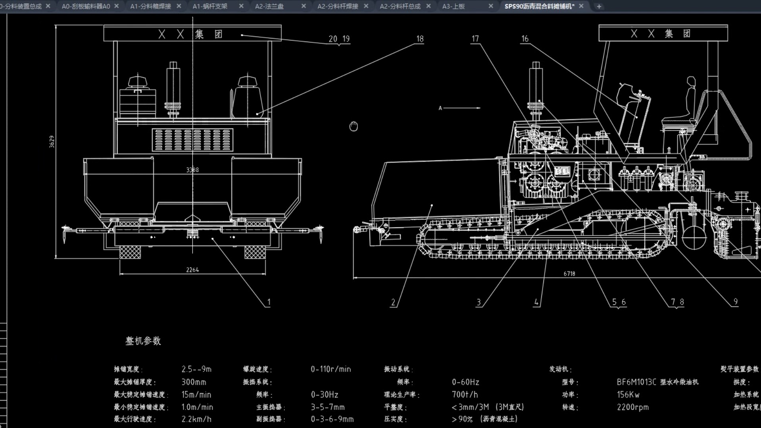Click part callout number 4
This screenshot has width=761, height=428.
pyautogui.click(x=536, y=302)
